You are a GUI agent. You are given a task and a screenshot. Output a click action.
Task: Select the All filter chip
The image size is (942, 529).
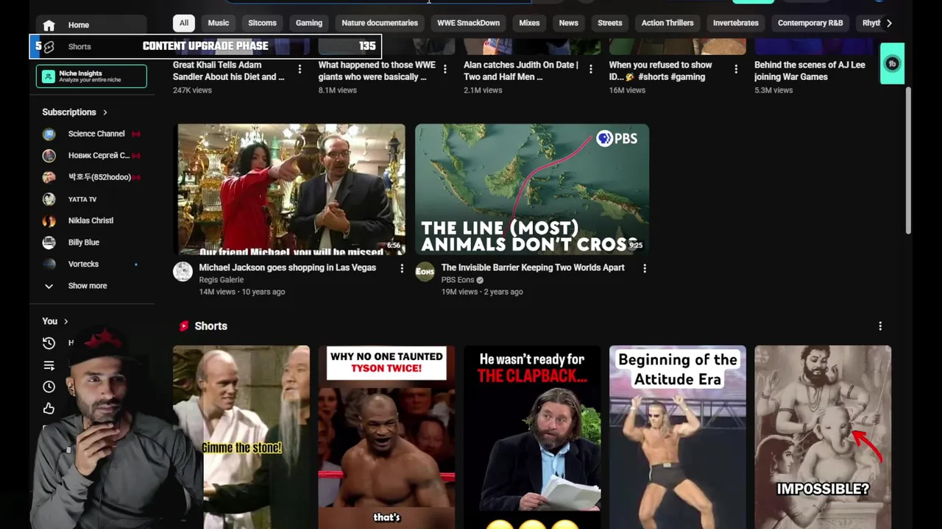coord(184,23)
